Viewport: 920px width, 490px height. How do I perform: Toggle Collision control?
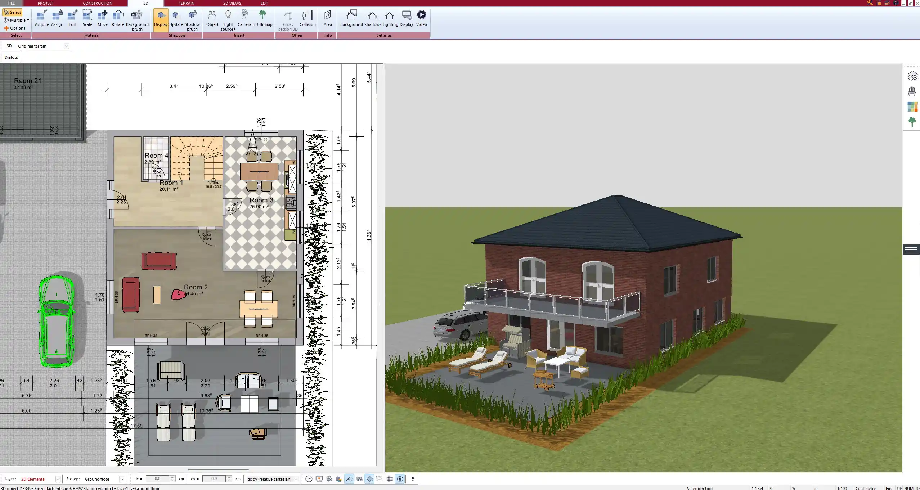[308, 19]
